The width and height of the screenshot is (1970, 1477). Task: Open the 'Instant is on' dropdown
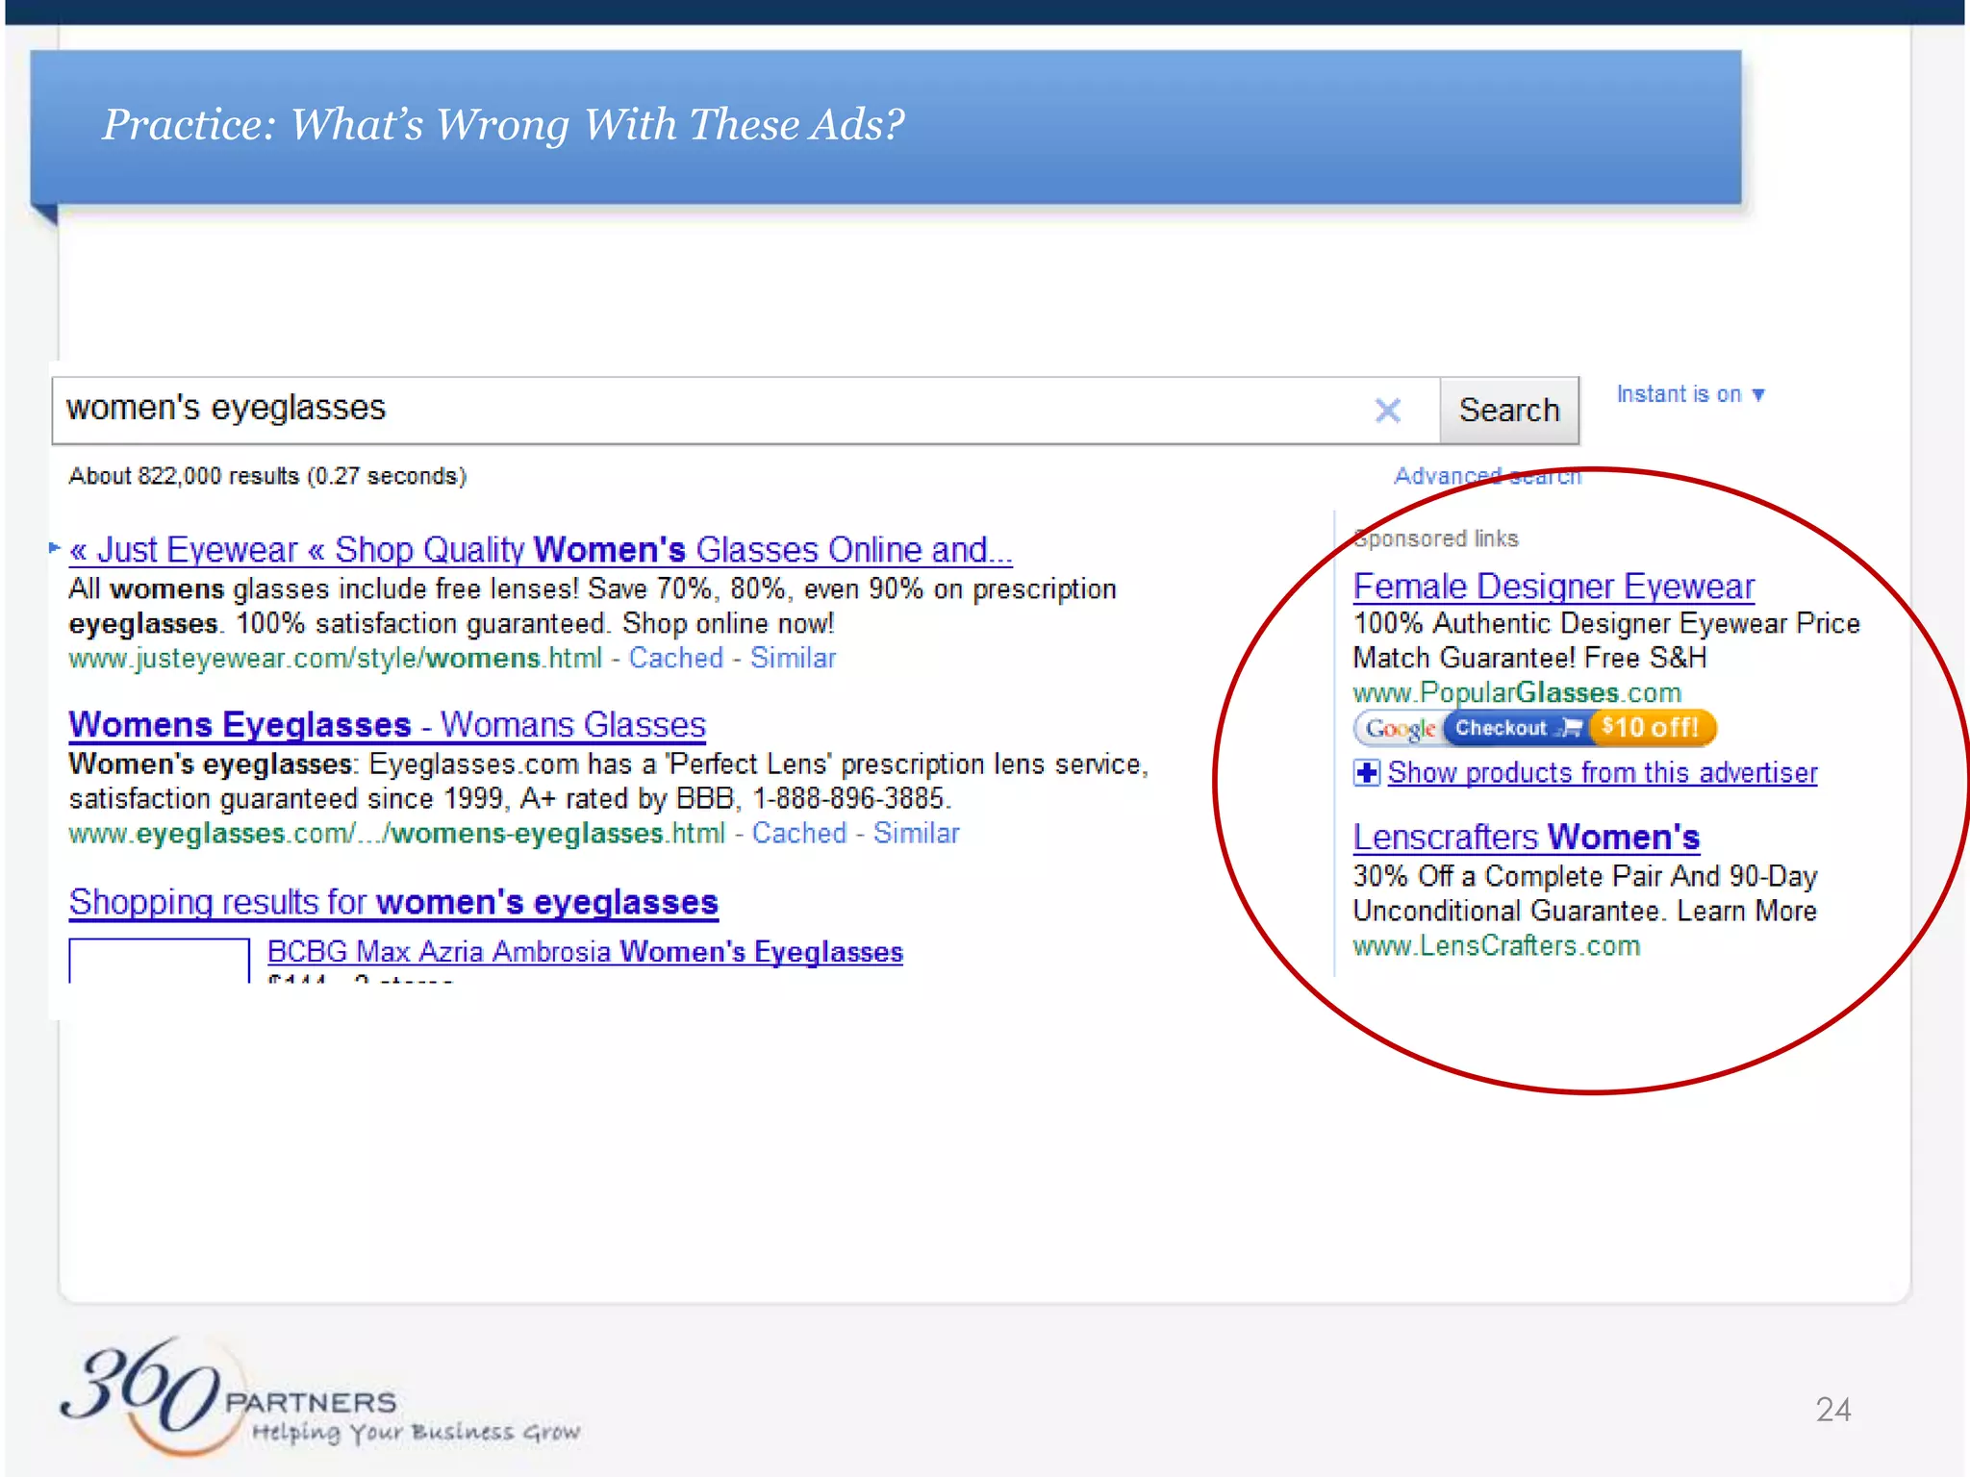1691,394
